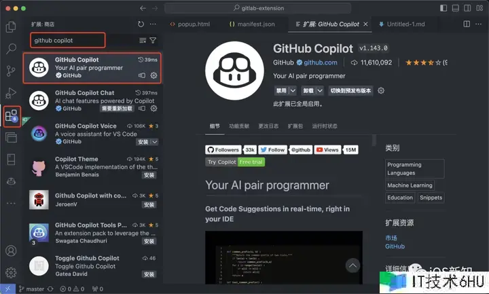Select the 细节 details tab
This screenshot has width=489, height=294.
215,126
